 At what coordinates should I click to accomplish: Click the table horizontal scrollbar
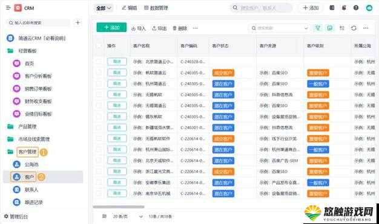pyautogui.click(x=119, y=206)
